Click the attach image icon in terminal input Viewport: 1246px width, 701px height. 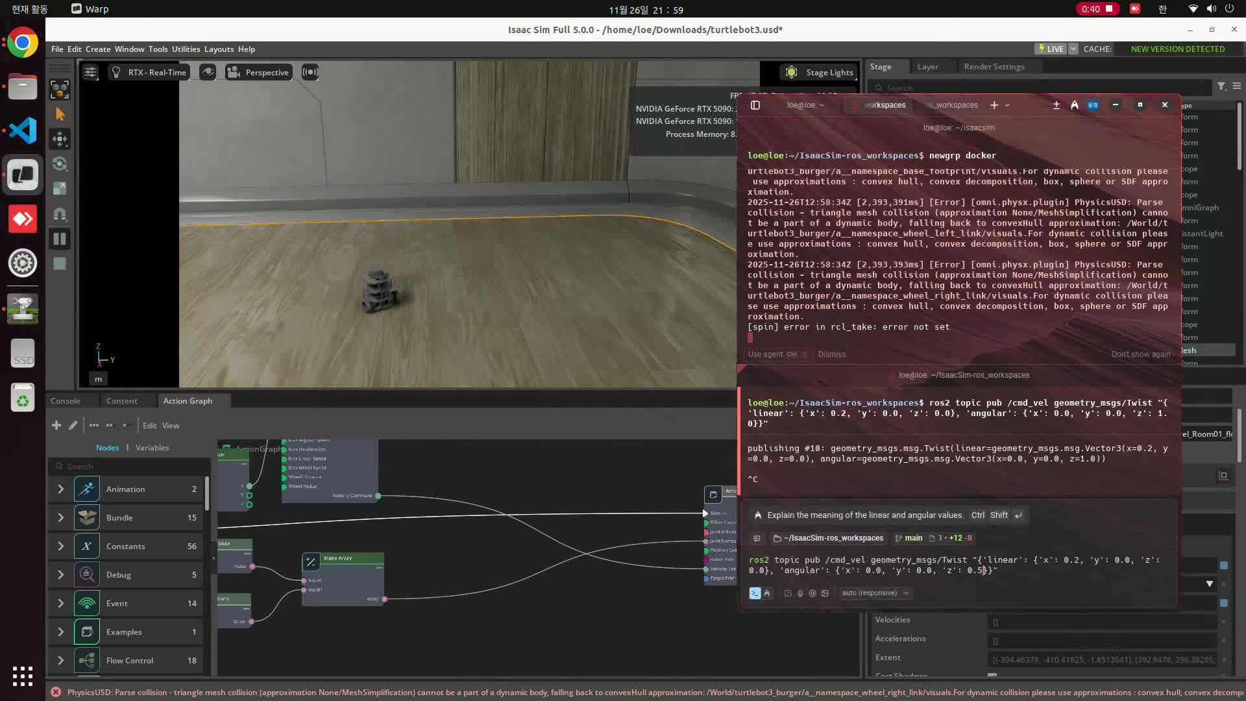coord(825,593)
